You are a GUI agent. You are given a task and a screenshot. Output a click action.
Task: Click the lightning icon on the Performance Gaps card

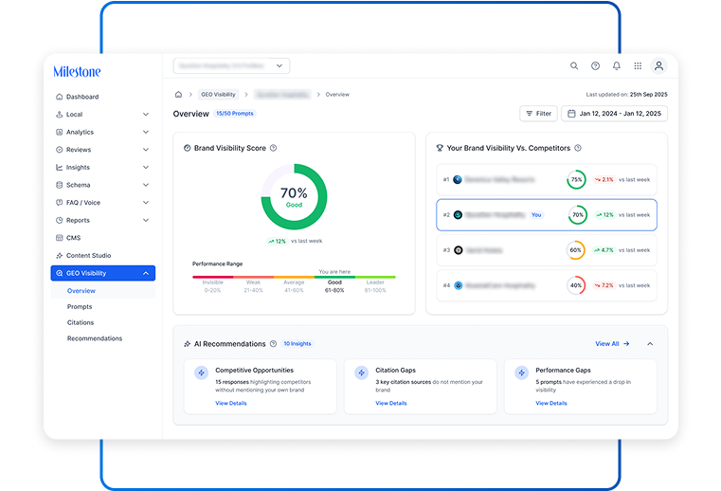[x=521, y=373]
